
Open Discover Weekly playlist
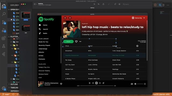point(44,71)
